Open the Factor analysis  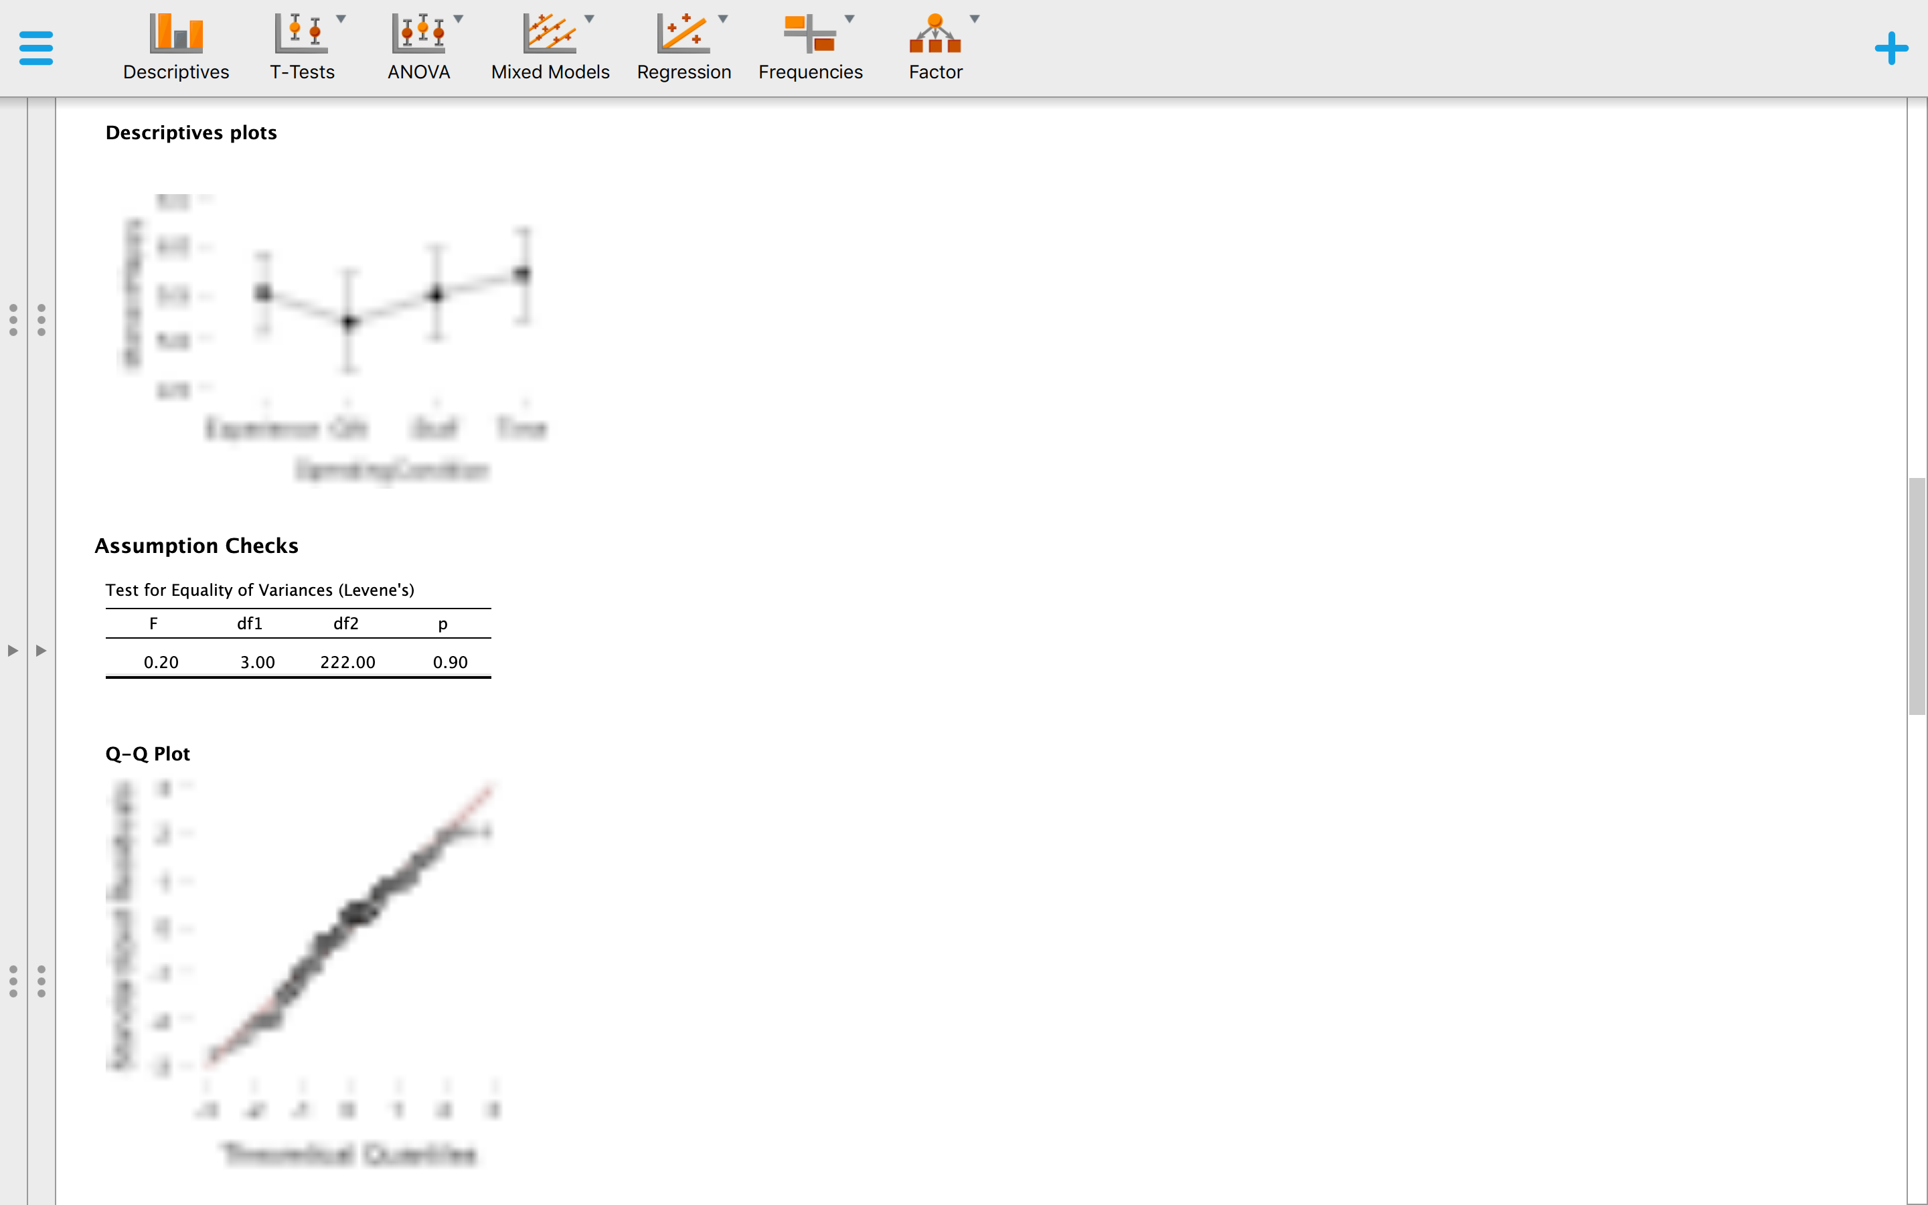(935, 46)
